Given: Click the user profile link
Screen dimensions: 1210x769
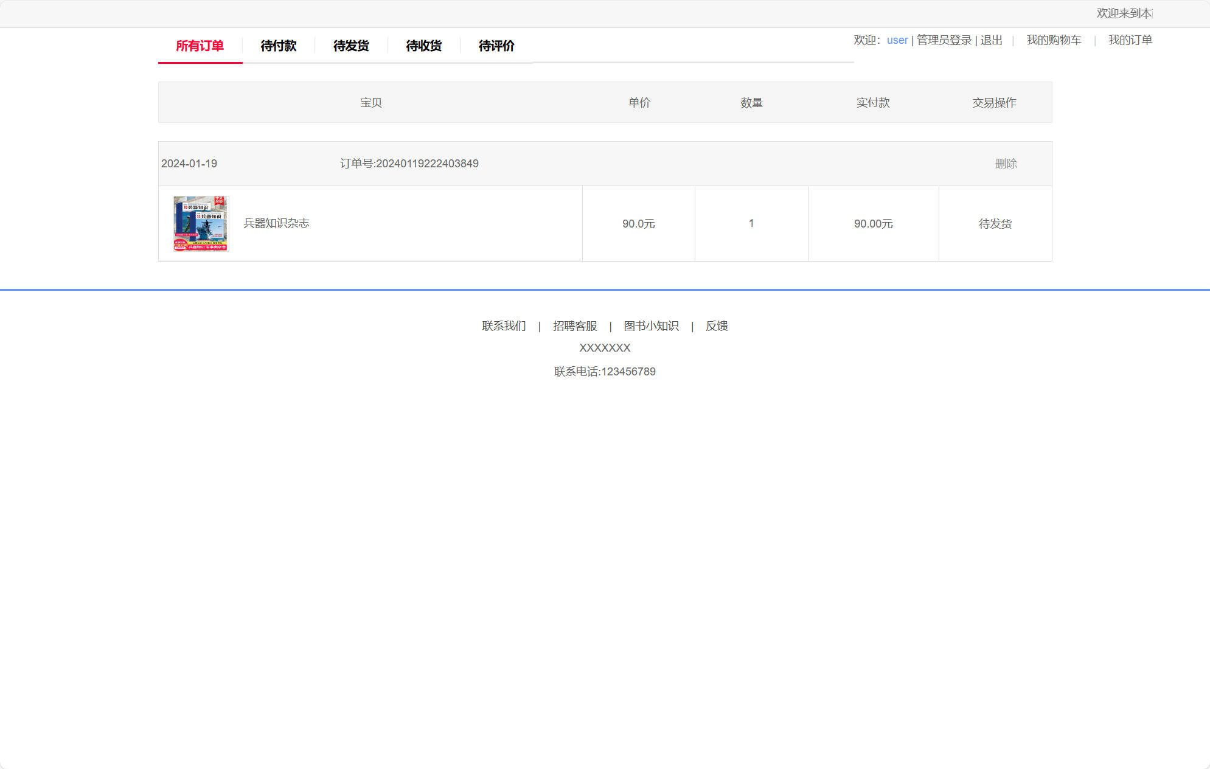Looking at the screenshot, I should [x=897, y=40].
